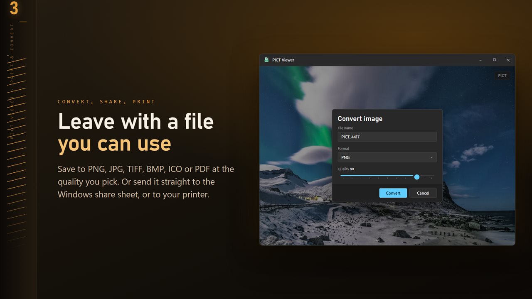Click the File name field containing PICT_4417
The image size is (532, 299).
(x=387, y=137)
